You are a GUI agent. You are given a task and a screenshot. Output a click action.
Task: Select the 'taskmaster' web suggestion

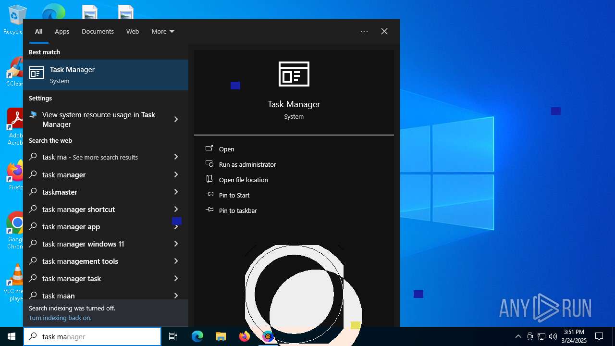pos(94,192)
